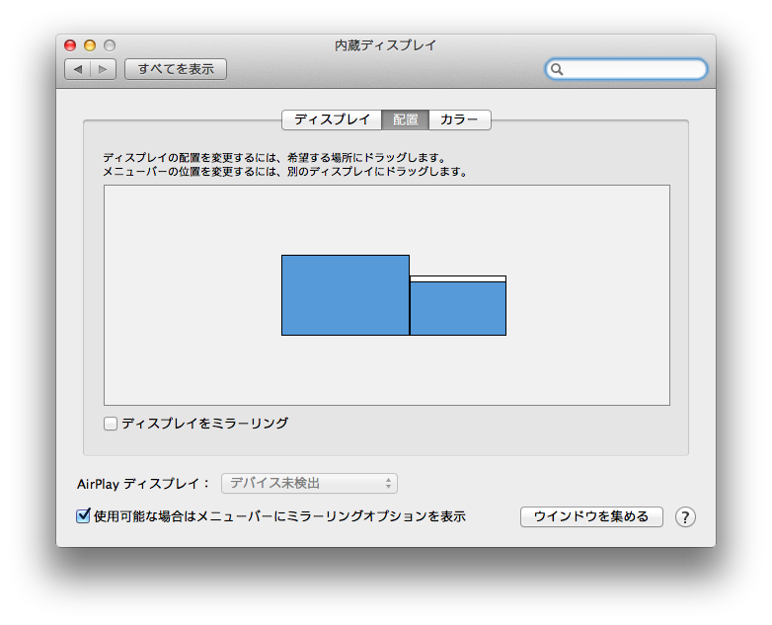Open the カラー tab
This screenshot has height=625, width=772.
[x=459, y=119]
